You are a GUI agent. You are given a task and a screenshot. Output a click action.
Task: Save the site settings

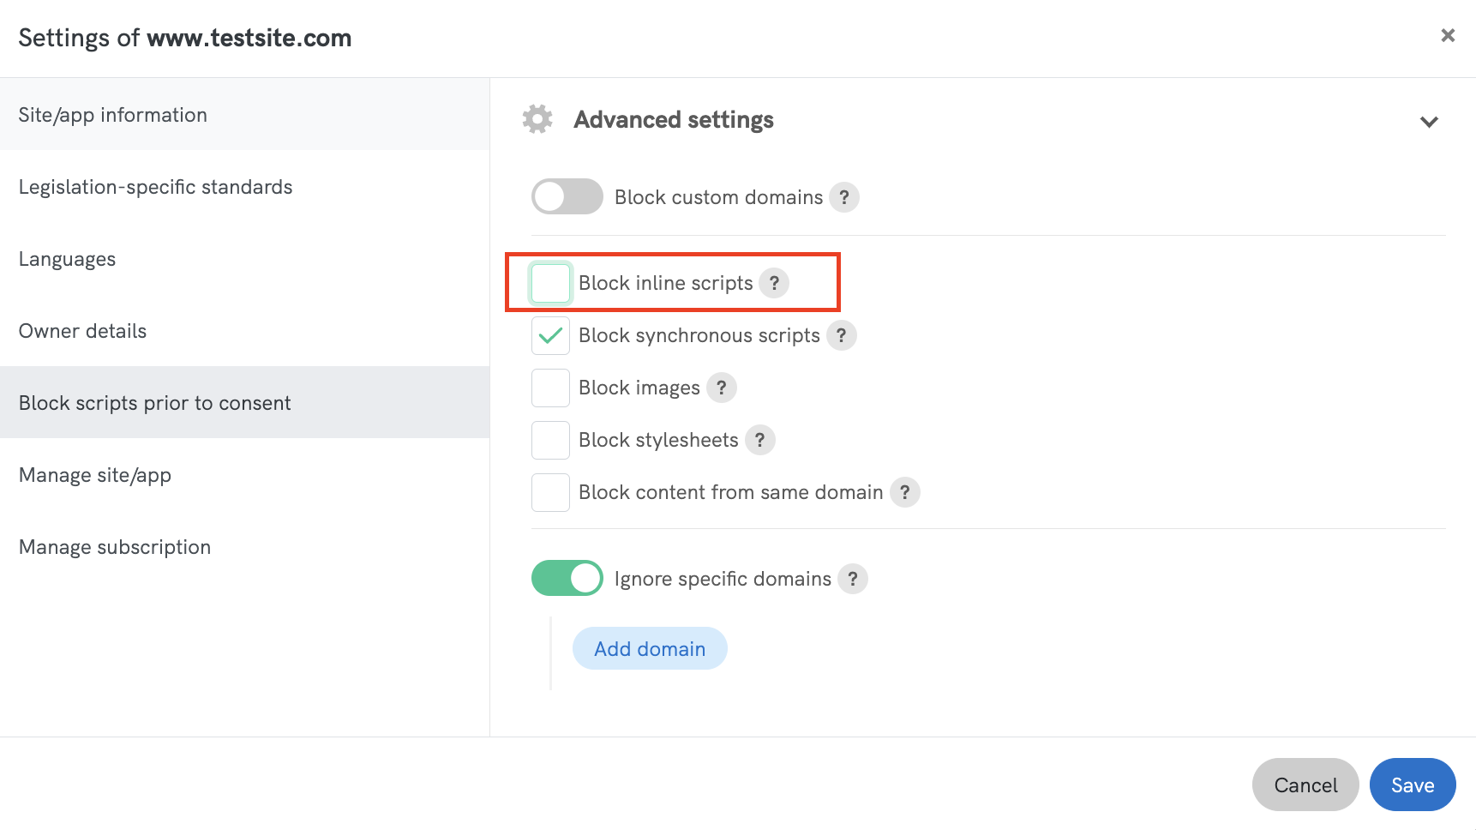click(x=1412, y=785)
